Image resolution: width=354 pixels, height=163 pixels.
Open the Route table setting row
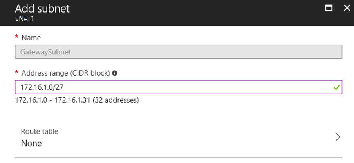point(179,137)
